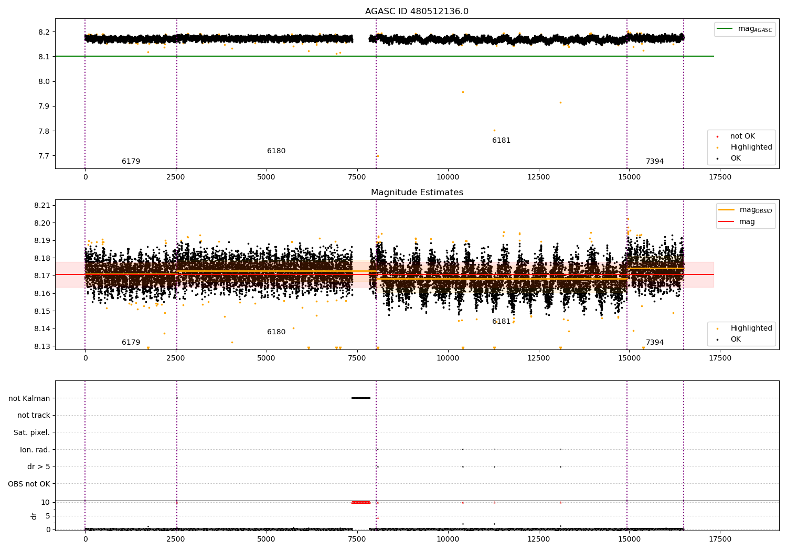Click the obsid label 6180 in middle plot
Screen dimensions: 787x551
coord(276,332)
